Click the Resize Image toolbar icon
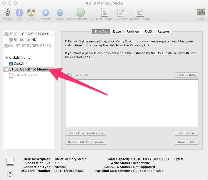Screen dimensions: 208x180 click(x=140, y=12)
